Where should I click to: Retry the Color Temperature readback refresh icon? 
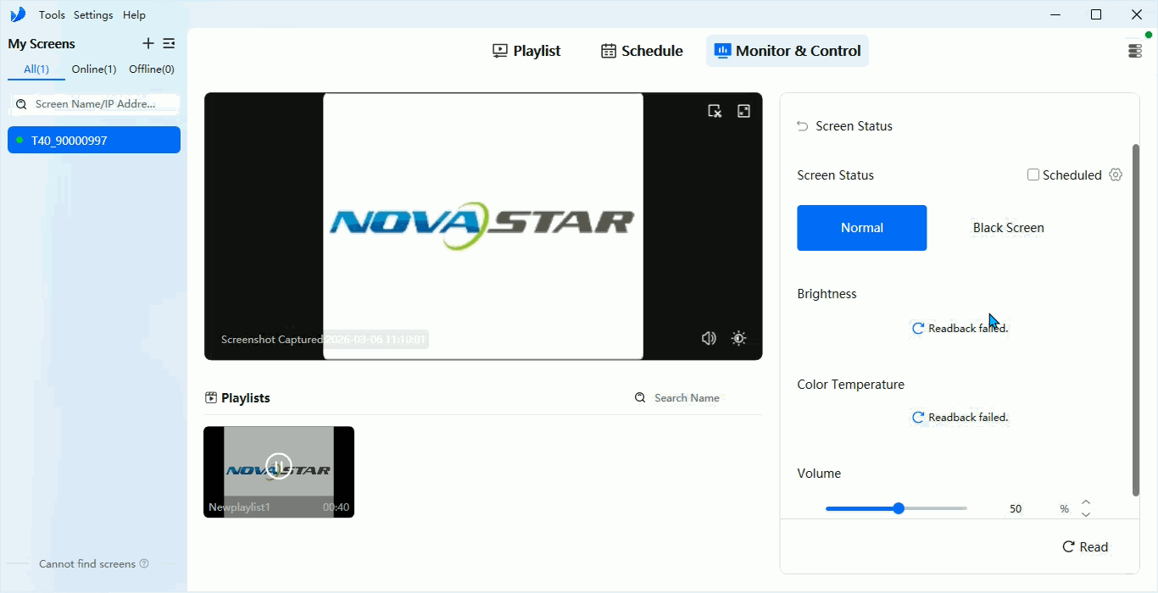pos(917,418)
